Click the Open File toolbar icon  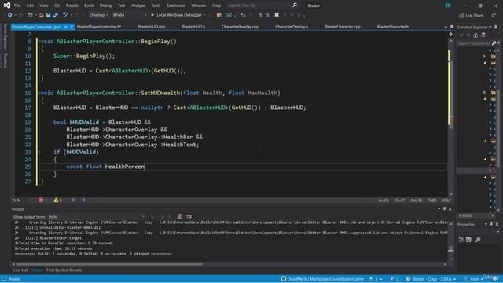click(x=41, y=15)
